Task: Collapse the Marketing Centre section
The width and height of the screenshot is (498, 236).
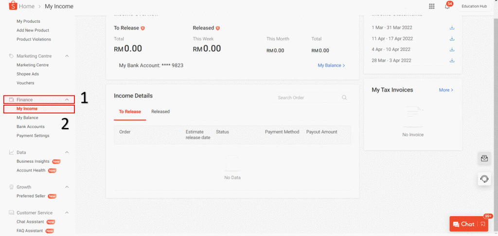Action: [x=67, y=56]
